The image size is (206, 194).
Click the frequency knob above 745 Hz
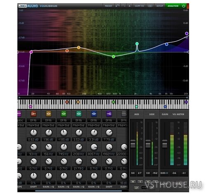click(64, 147)
